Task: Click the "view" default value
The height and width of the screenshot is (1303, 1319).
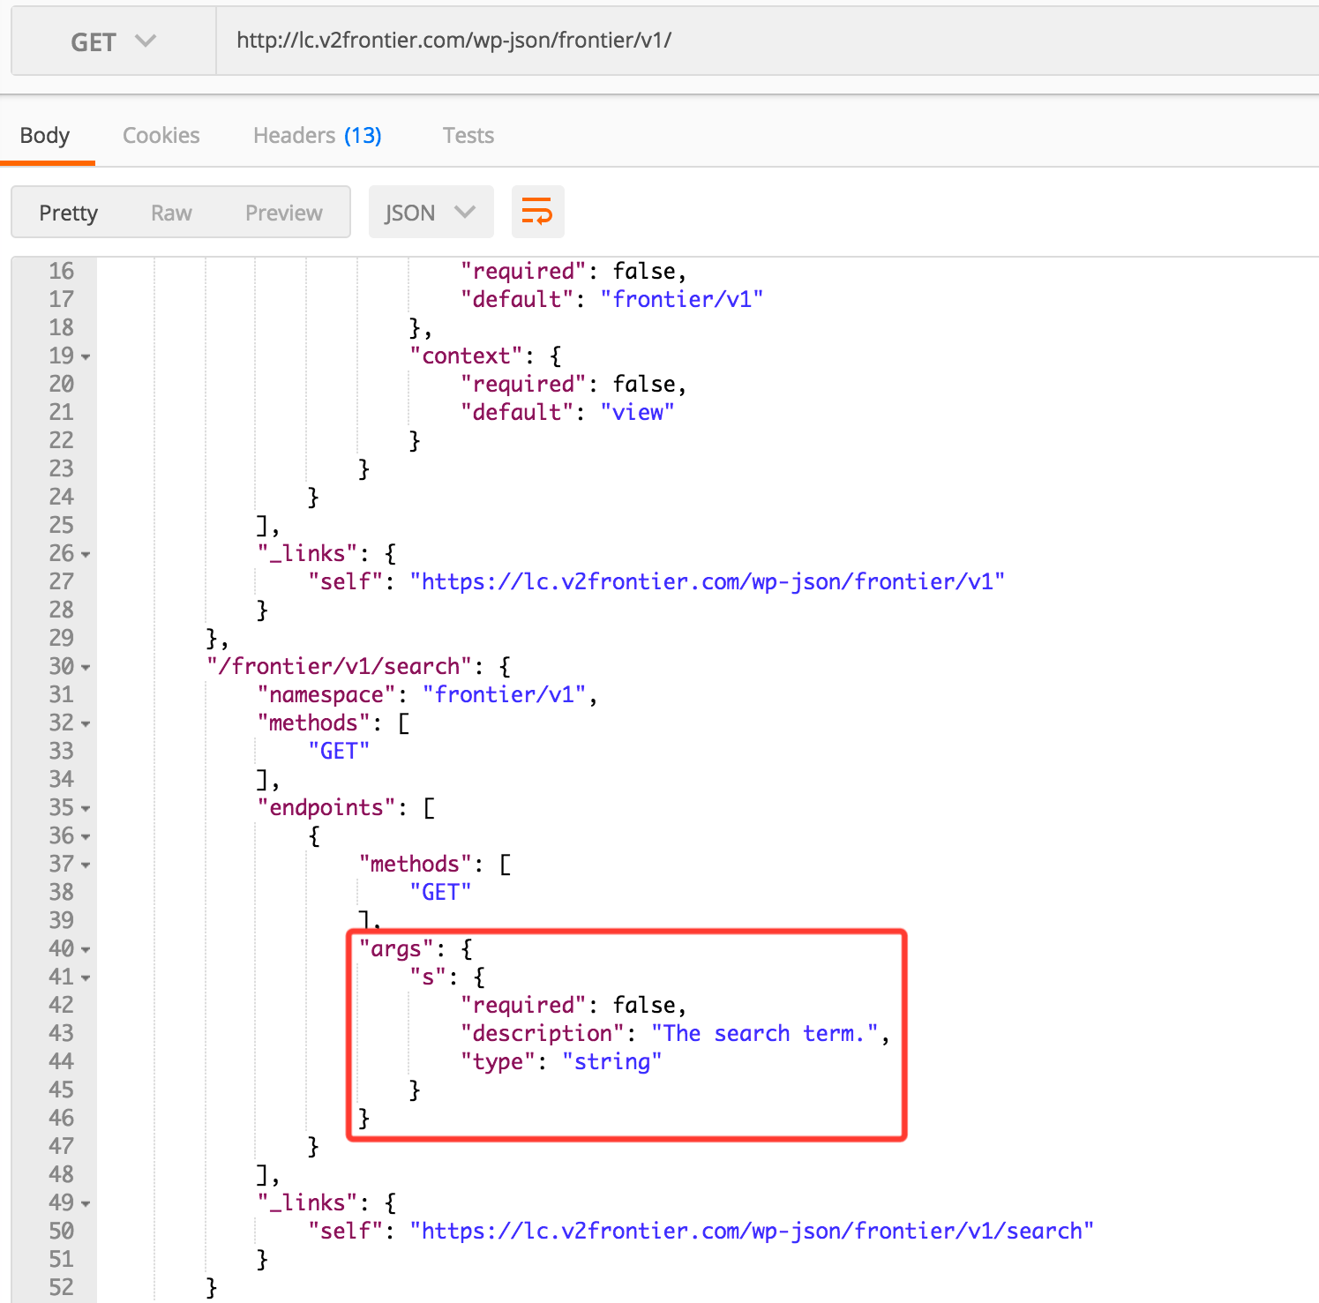Action: [638, 412]
